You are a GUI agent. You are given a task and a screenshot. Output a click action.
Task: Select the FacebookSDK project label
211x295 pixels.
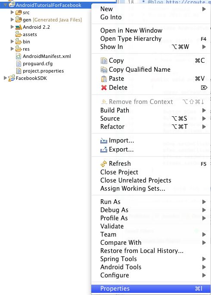pyautogui.click(x=31, y=78)
